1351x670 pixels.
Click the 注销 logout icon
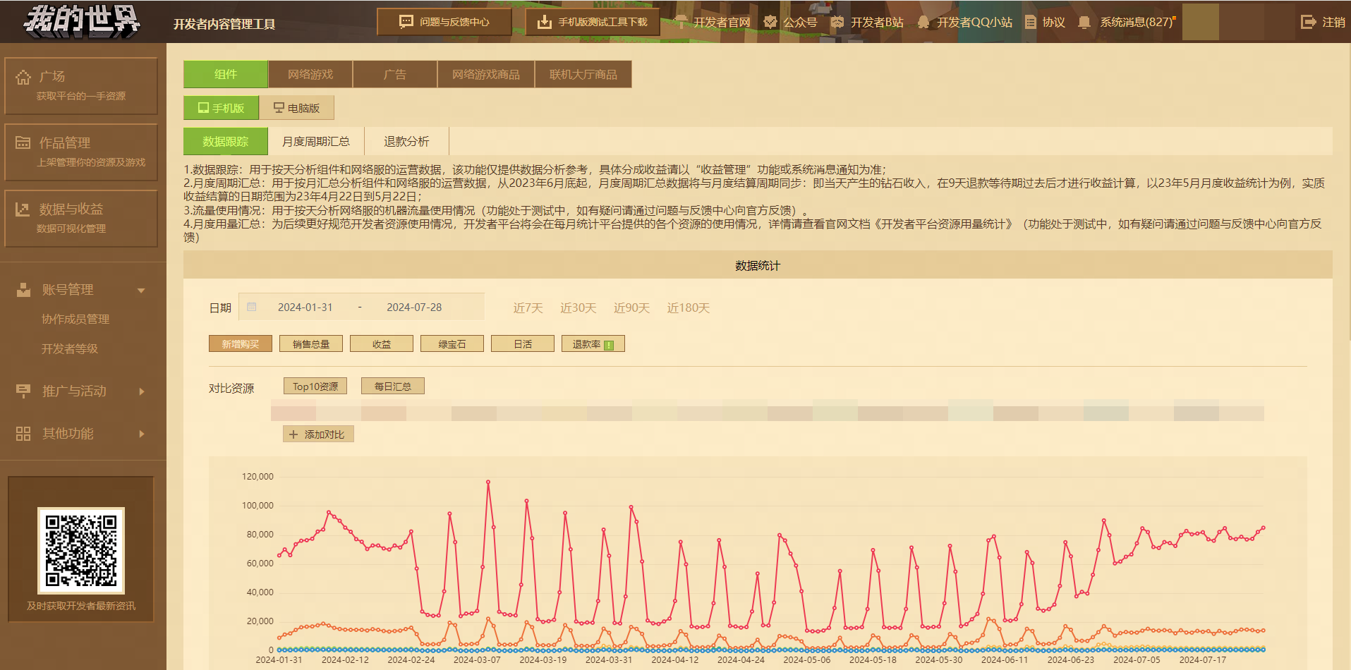[x=1308, y=22]
